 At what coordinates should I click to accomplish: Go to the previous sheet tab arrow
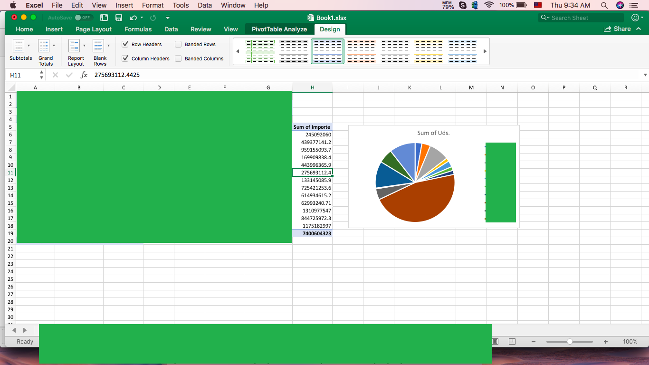click(14, 330)
